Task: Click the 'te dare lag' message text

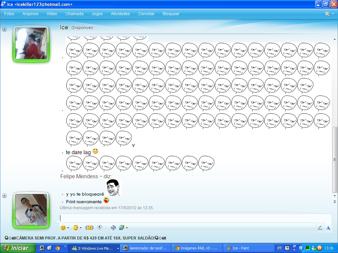Action: point(78,152)
